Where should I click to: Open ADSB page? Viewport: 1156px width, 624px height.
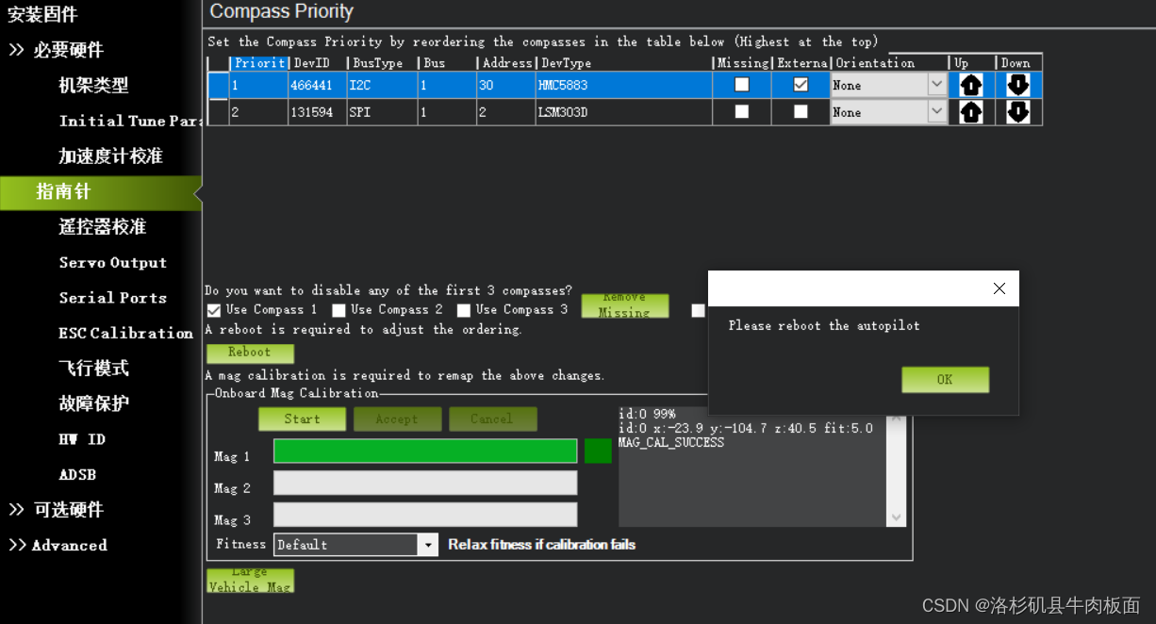(77, 475)
